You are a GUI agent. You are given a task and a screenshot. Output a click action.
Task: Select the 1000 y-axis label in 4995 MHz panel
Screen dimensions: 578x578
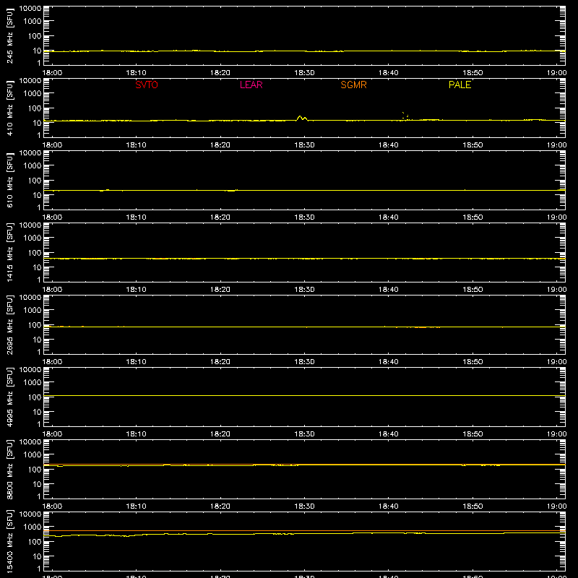click(33, 382)
